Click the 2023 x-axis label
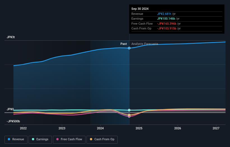This screenshot has height=147, width=230. (62, 128)
